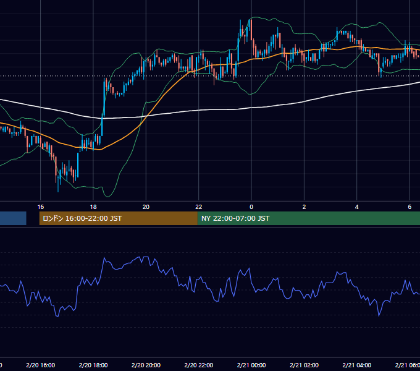Click the "2/20 20:00" bottom date label
The width and height of the screenshot is (420, 371).
pos(146,365)
